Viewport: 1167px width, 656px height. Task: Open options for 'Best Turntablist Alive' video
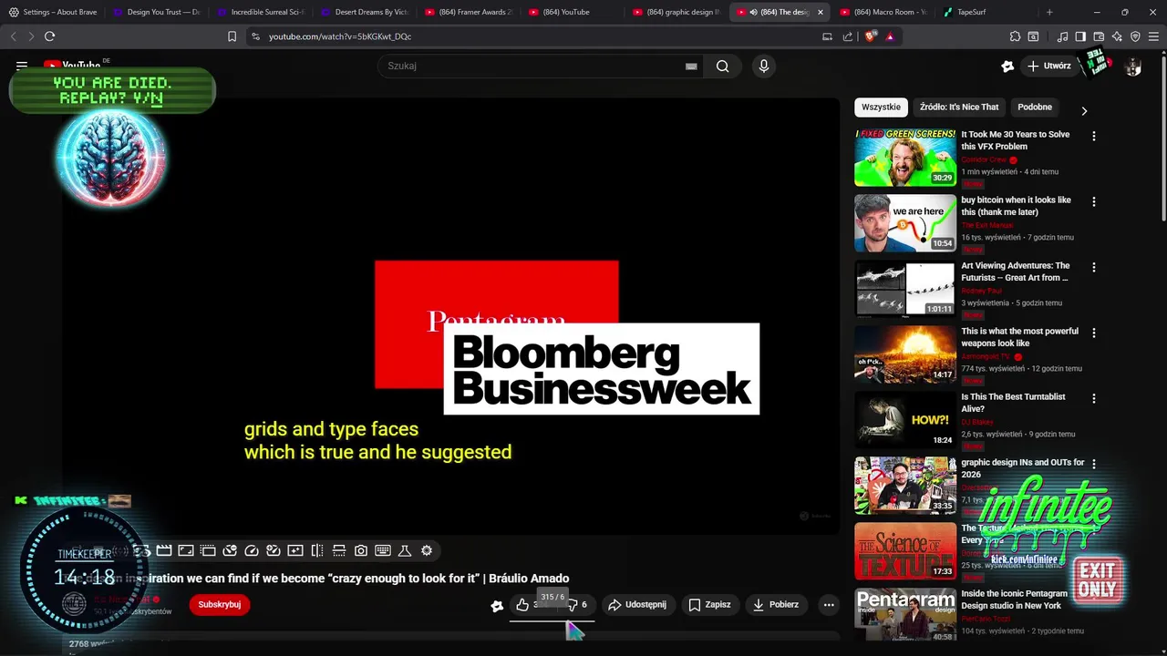(1094, 398)
